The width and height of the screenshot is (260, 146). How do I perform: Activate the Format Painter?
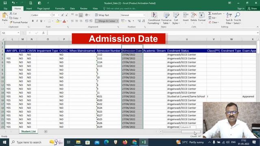click(x=19, y=22)
